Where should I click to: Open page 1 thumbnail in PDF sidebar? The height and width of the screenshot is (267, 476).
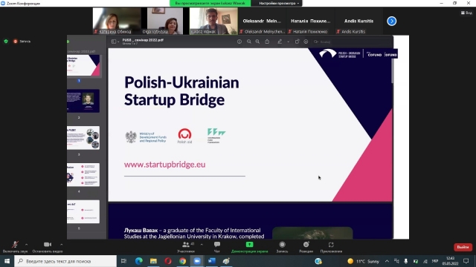point(83,65)
